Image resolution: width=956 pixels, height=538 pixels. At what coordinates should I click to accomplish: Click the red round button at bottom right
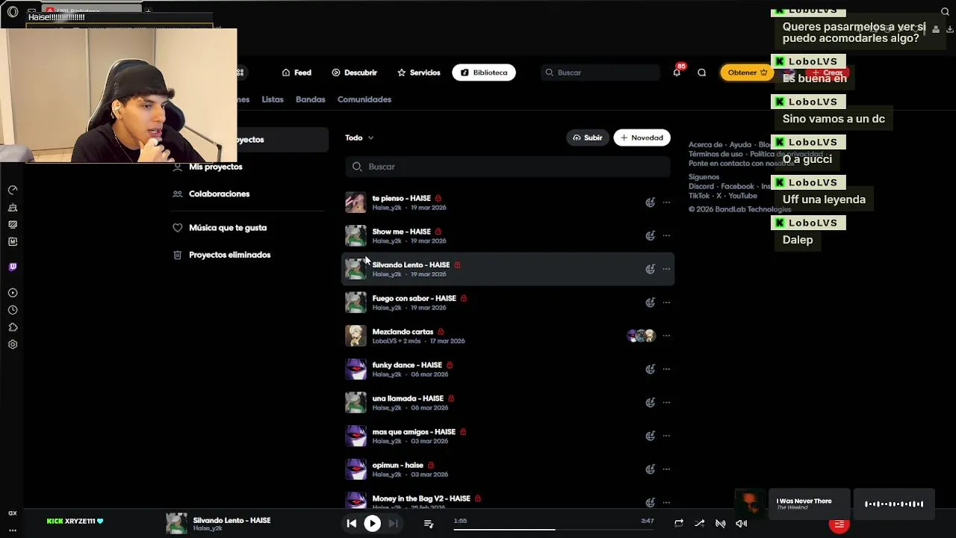839,525
